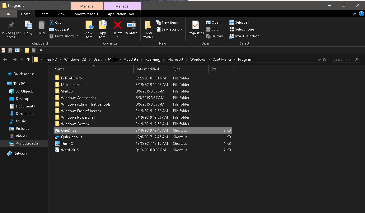
Task: Click the Paste clipboard icon
Action: pos(41,25)
